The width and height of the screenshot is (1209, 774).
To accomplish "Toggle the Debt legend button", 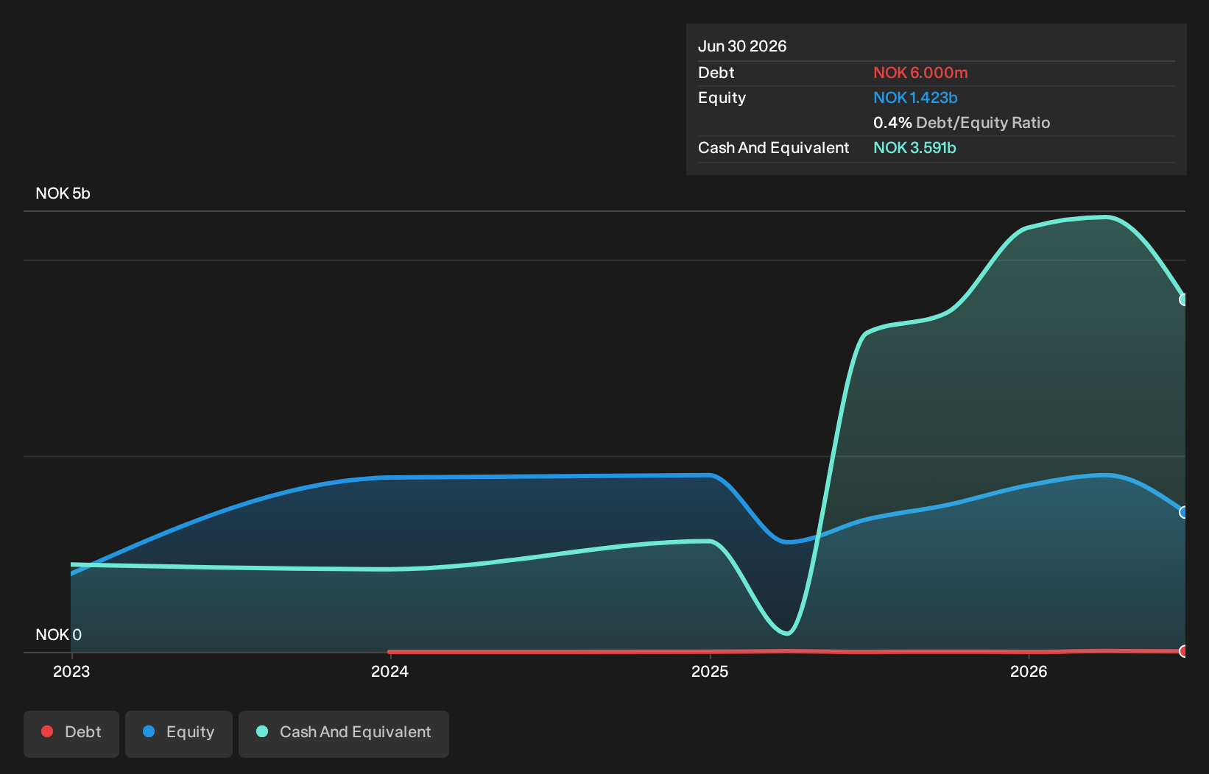I will 71,734.
